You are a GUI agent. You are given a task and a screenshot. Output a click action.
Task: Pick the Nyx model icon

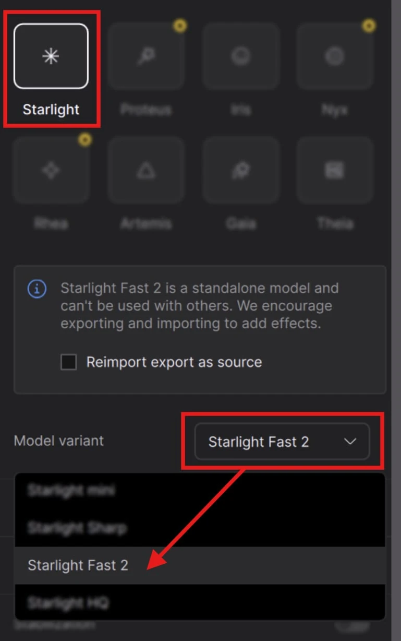335,56
